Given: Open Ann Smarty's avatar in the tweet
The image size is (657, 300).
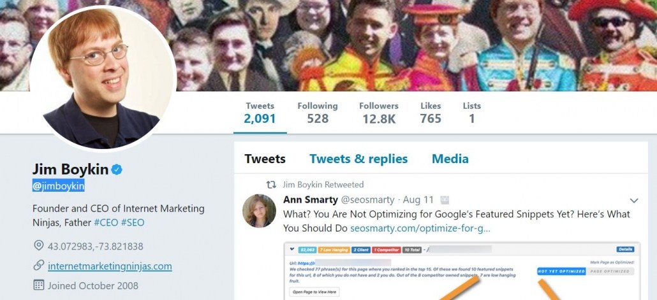Looking at the screenshot, I should (259, 211).
